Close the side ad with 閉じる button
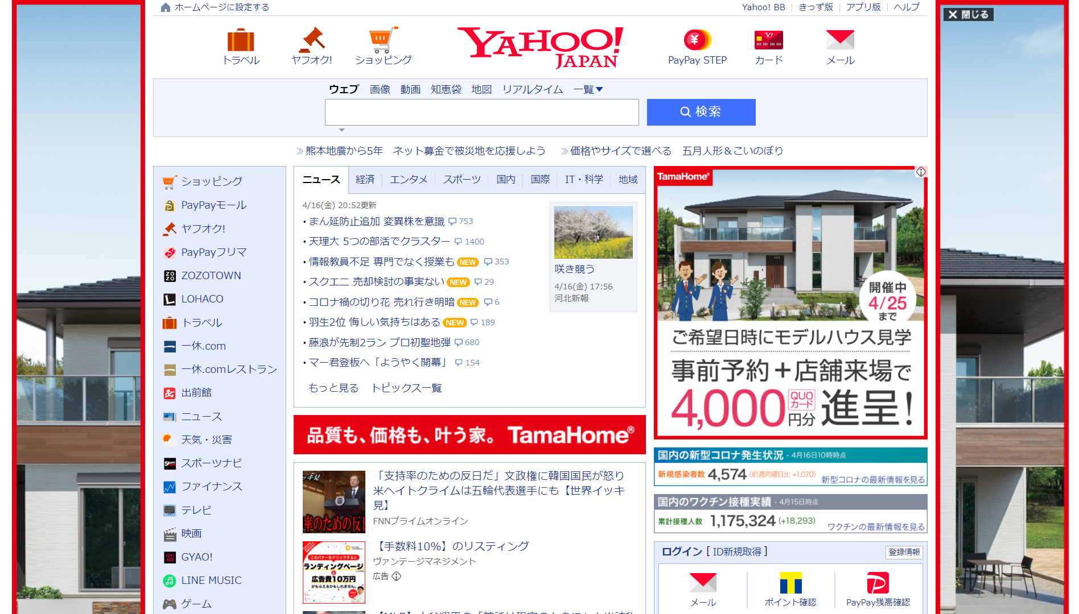Viewport: 1079px width, 614px height. pyautogui.click(x=969, y=14)
